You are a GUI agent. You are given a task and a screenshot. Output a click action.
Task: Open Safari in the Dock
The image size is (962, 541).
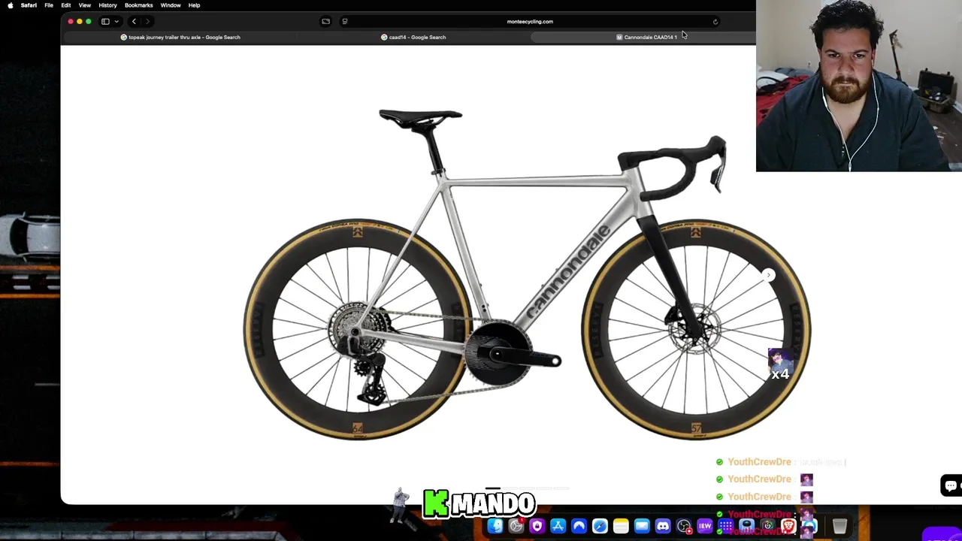tap(600, 526)
